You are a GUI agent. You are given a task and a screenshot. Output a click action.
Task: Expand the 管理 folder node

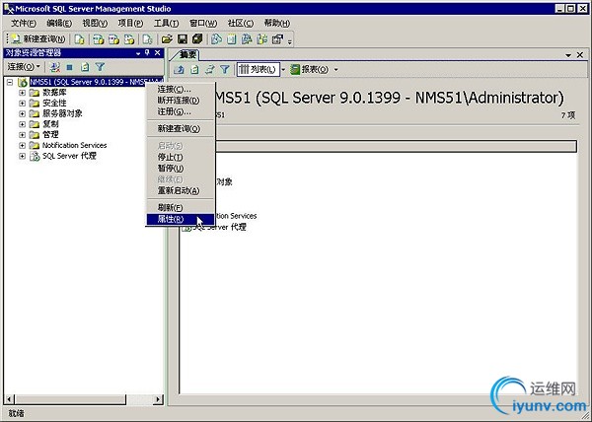(23, 135)
